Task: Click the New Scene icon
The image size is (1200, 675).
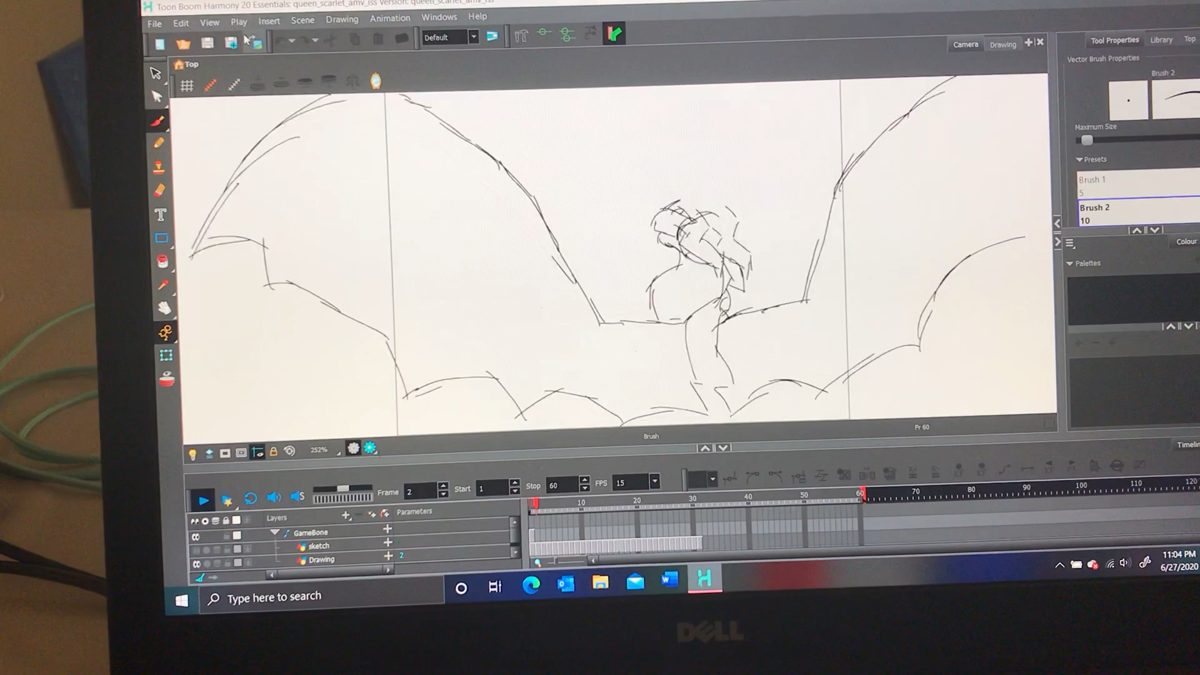Action: [x=160, y=44]
